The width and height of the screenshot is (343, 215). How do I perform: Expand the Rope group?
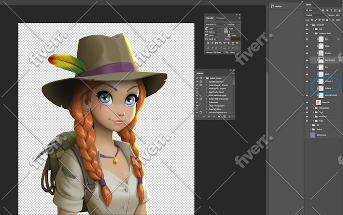tap(313, 121)
